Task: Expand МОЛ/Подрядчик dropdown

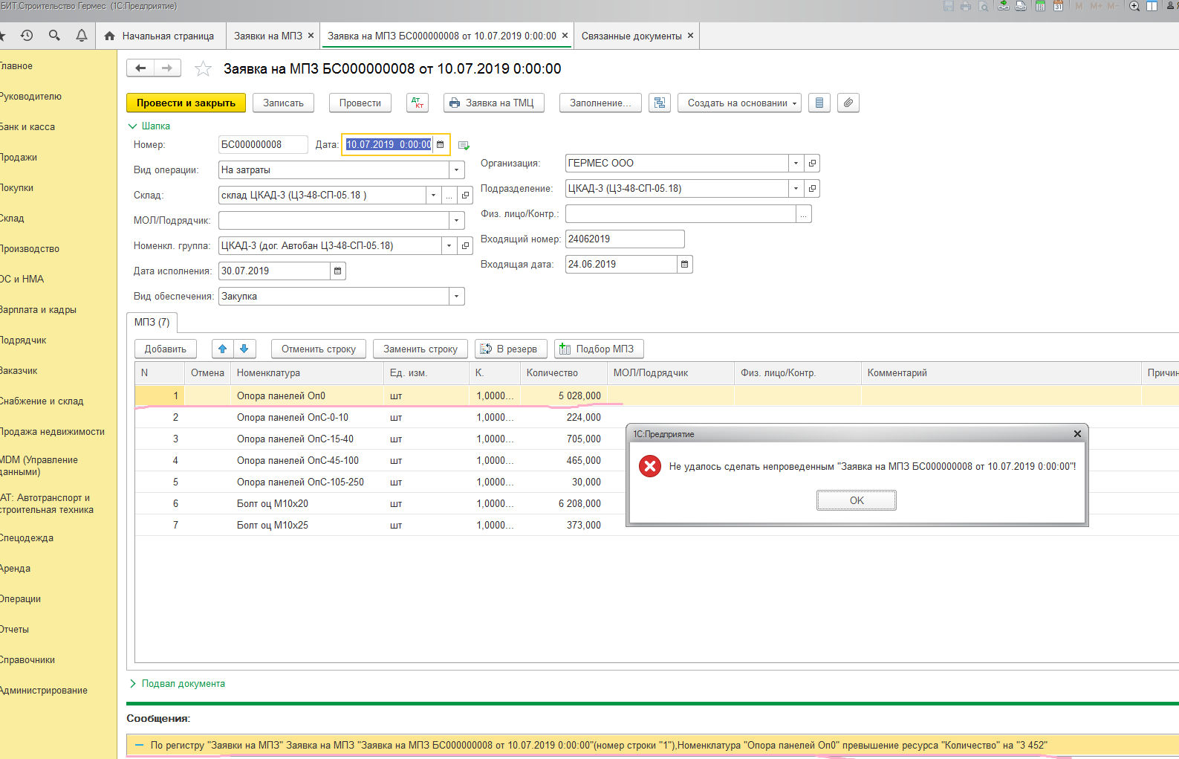Action: click(457, 220)
